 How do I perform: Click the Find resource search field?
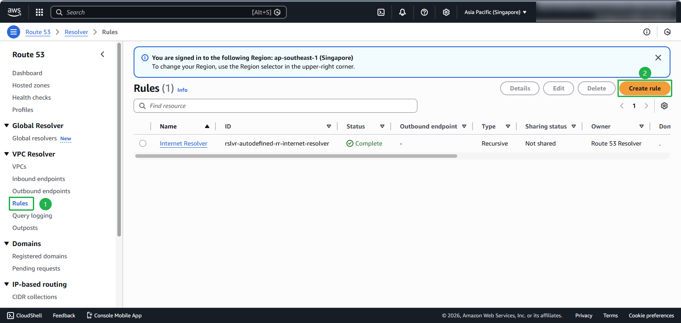tap(276, 106)
